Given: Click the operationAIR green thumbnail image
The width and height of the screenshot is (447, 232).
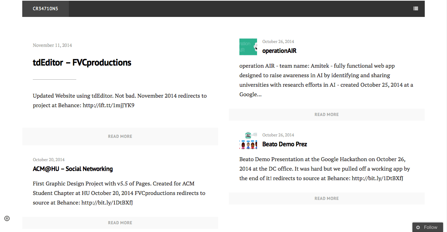Looking at the screenshot, I should (248, 47).
